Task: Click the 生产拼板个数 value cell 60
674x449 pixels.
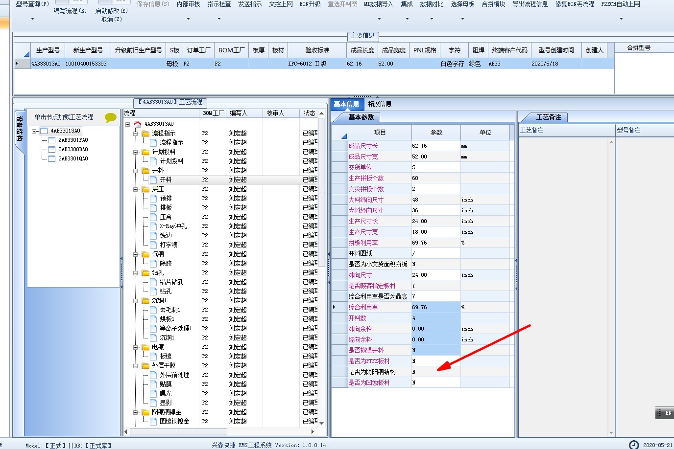Action: click(x=435, y=178)
